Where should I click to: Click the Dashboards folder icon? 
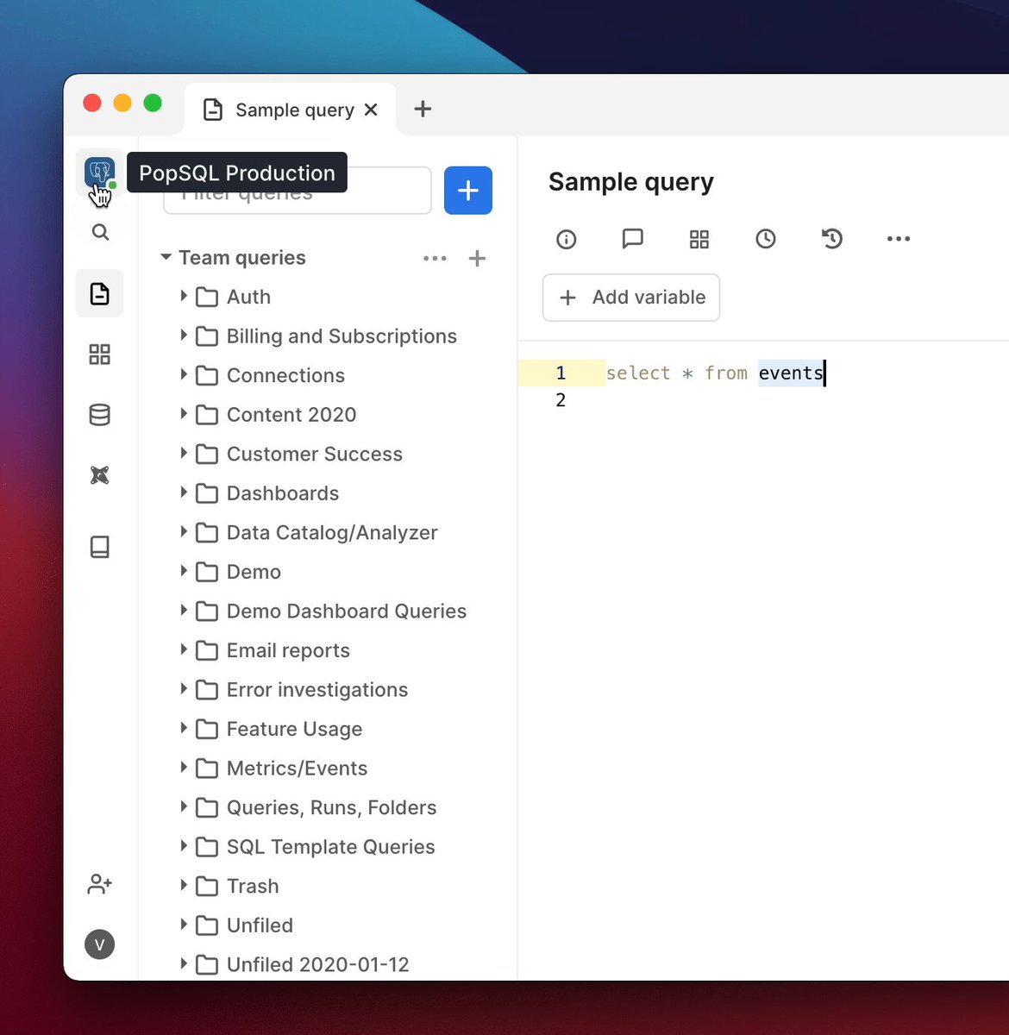coord(207,493)
